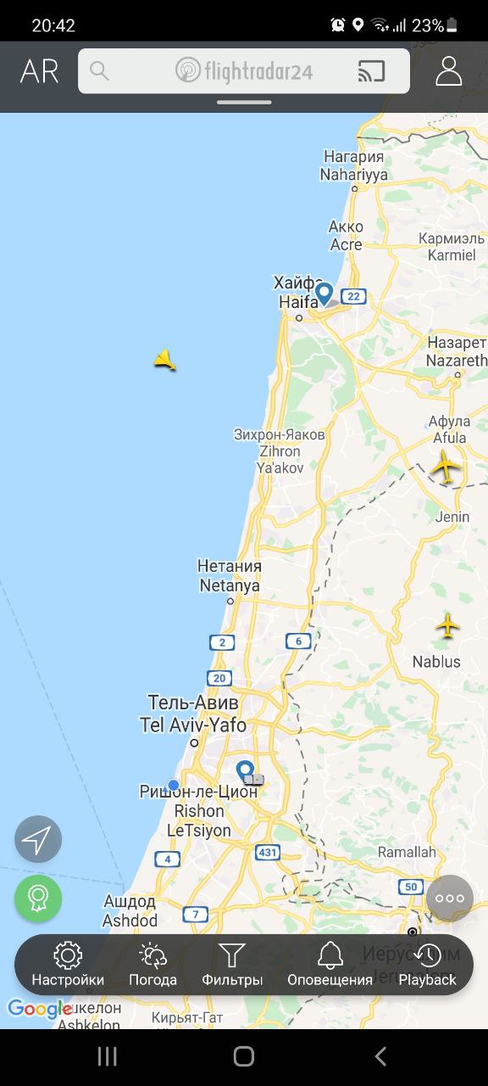The width and height of the screenshot is (488, 1086).
Task: Open Оповещения alerts tab
Action: (330, 965)
